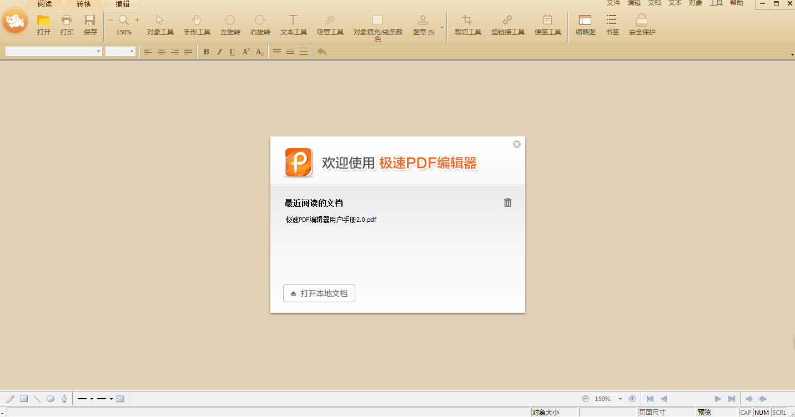Open the 文件 menu
The height and width of the screenshot is (417, 795).
(x=613, y=3)
